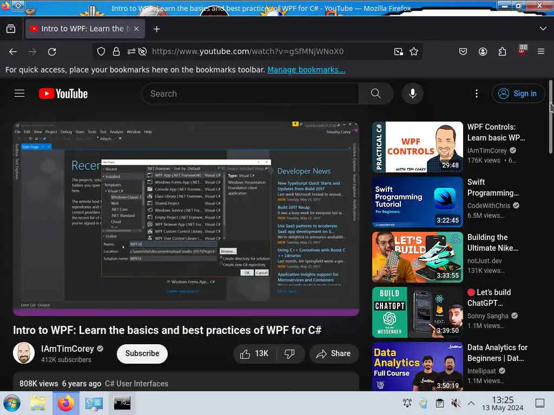Open the taskbar clock showing 13:25
Viewport: 554px width, 415px height.
tap(503, 403)
